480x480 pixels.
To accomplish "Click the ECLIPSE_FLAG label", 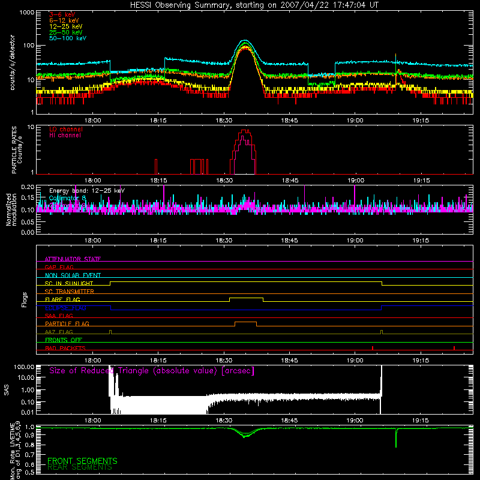I will pos(65,308).
